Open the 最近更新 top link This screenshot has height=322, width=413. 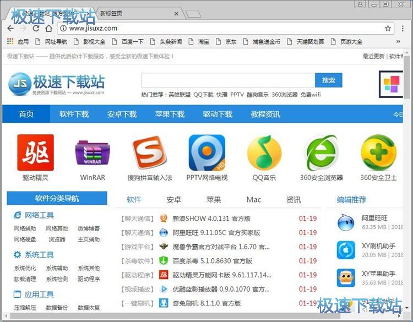pos(373,56)
